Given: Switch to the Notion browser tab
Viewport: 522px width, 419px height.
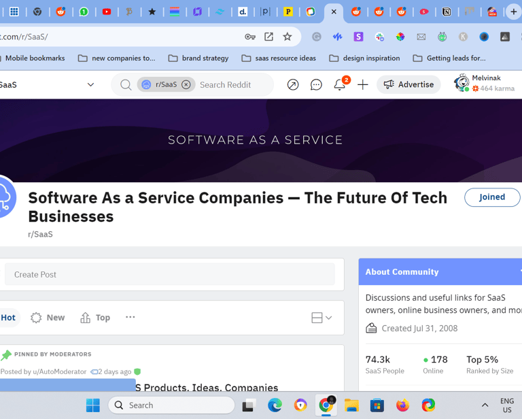Looking at the screenshot, I should point(447,12).
